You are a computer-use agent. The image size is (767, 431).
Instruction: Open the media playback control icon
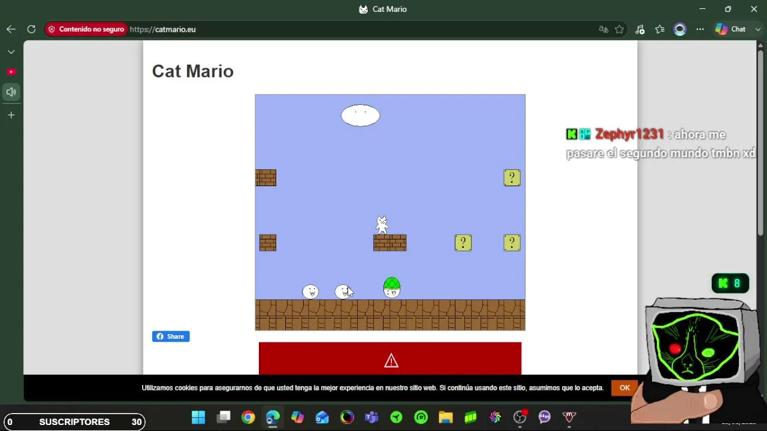point(640,29)
